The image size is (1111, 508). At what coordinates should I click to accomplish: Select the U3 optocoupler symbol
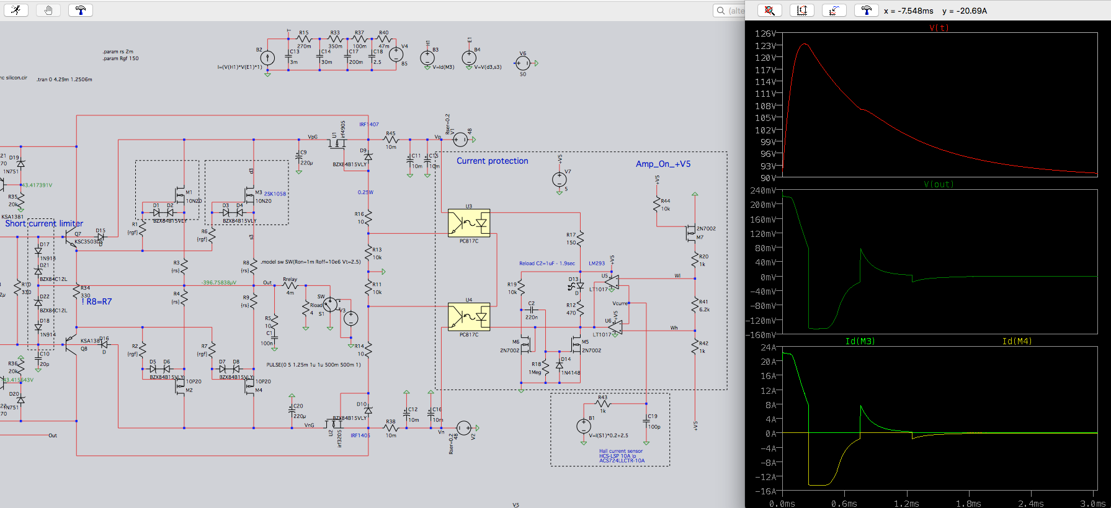point(469,223)
